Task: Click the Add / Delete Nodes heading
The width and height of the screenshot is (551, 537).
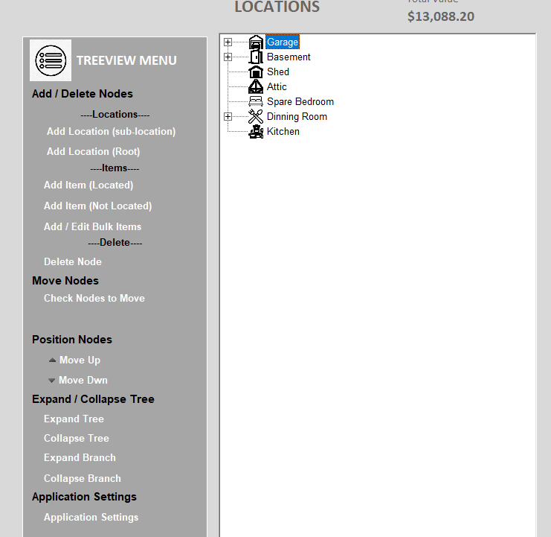Action: click(x=83, y=94)
